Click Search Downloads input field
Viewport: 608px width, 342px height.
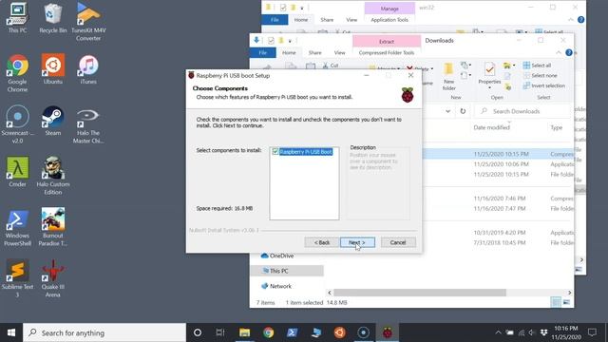point(522,111)
